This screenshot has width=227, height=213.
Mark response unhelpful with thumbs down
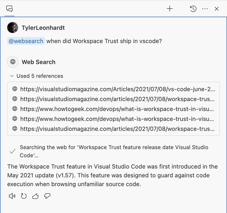point(47,196)
